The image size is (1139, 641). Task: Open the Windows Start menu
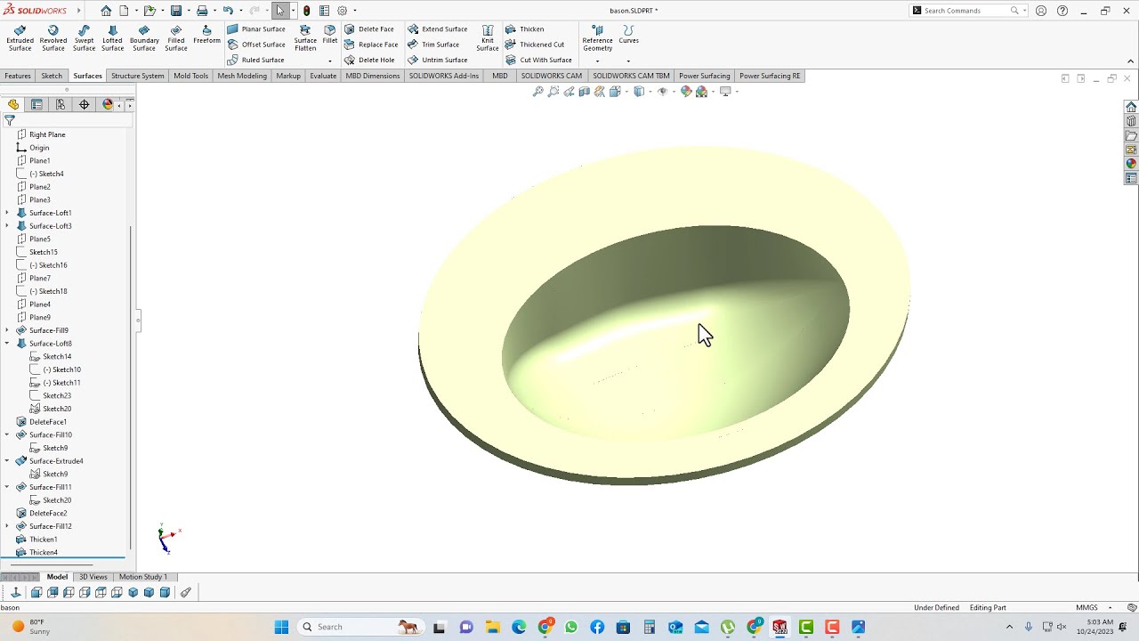tap(281, 627)
